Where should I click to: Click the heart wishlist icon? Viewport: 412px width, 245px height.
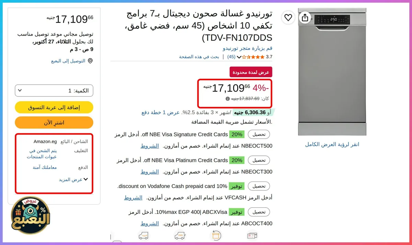click(x=288, y=17)
